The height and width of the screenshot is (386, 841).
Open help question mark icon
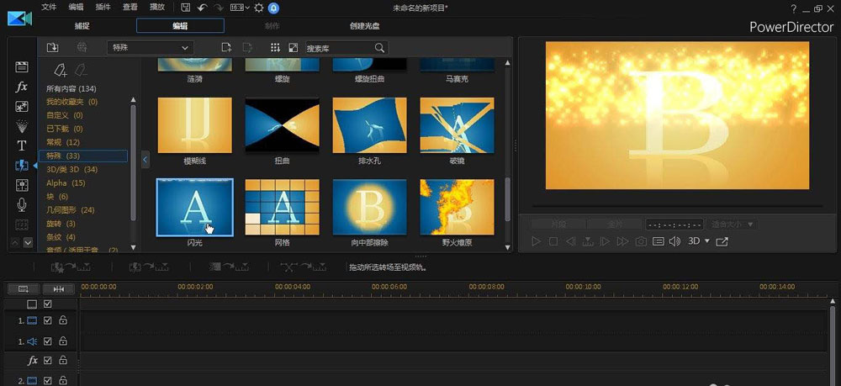point(794,8)
